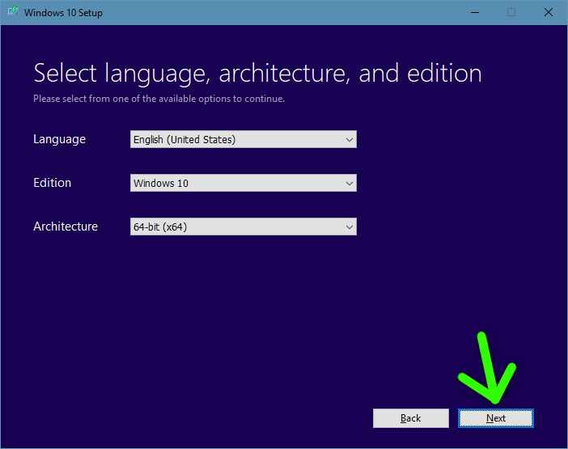This screenshot has height=449, width=568.
Task: Click the 64-bit (x64) architecture field
Action: 235,227
